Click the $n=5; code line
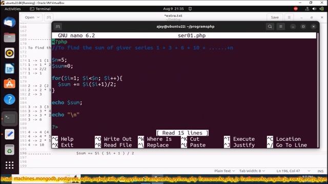This screenshot has height=184, width=328. 59,60
